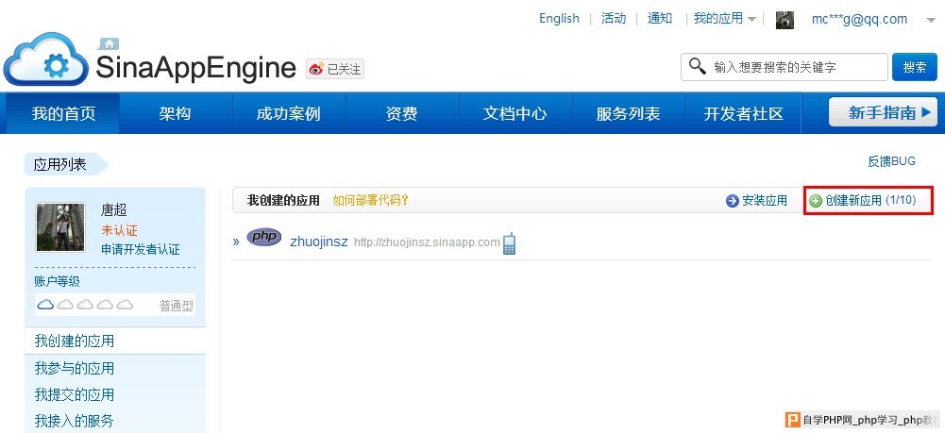Click the PHP logo beside zhuojinsz
945x433 pixels.
(x=264, y=238)
